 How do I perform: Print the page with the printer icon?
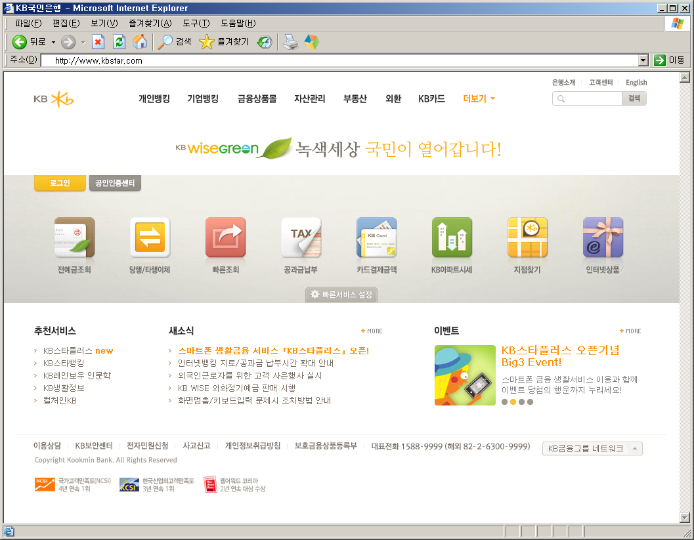coord(291,42)
